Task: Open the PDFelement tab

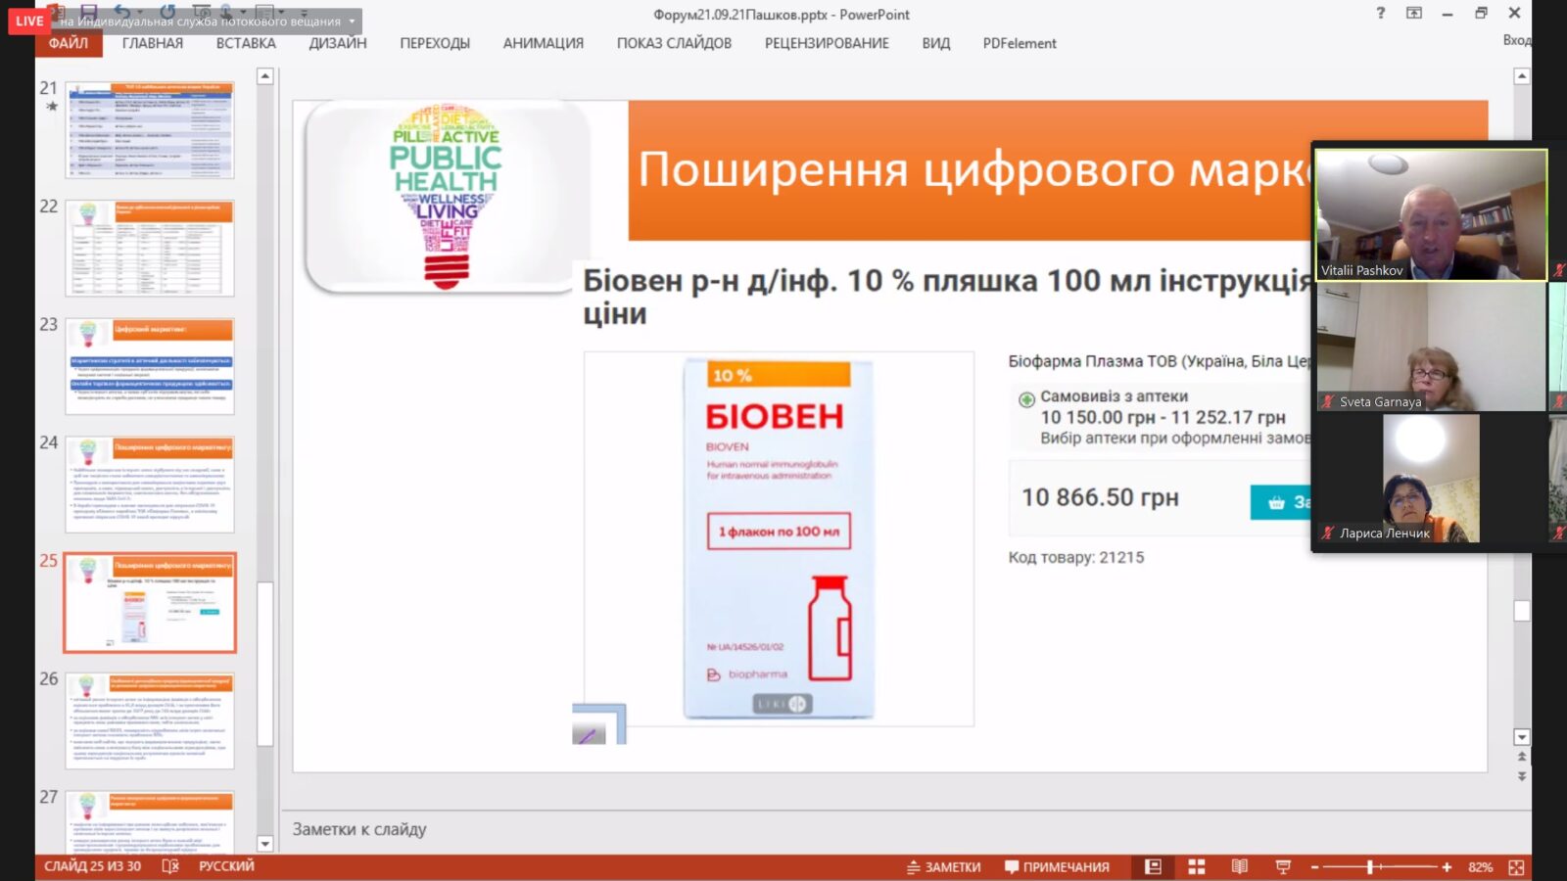Action: pyautogui.click(x=1020, y=43)
